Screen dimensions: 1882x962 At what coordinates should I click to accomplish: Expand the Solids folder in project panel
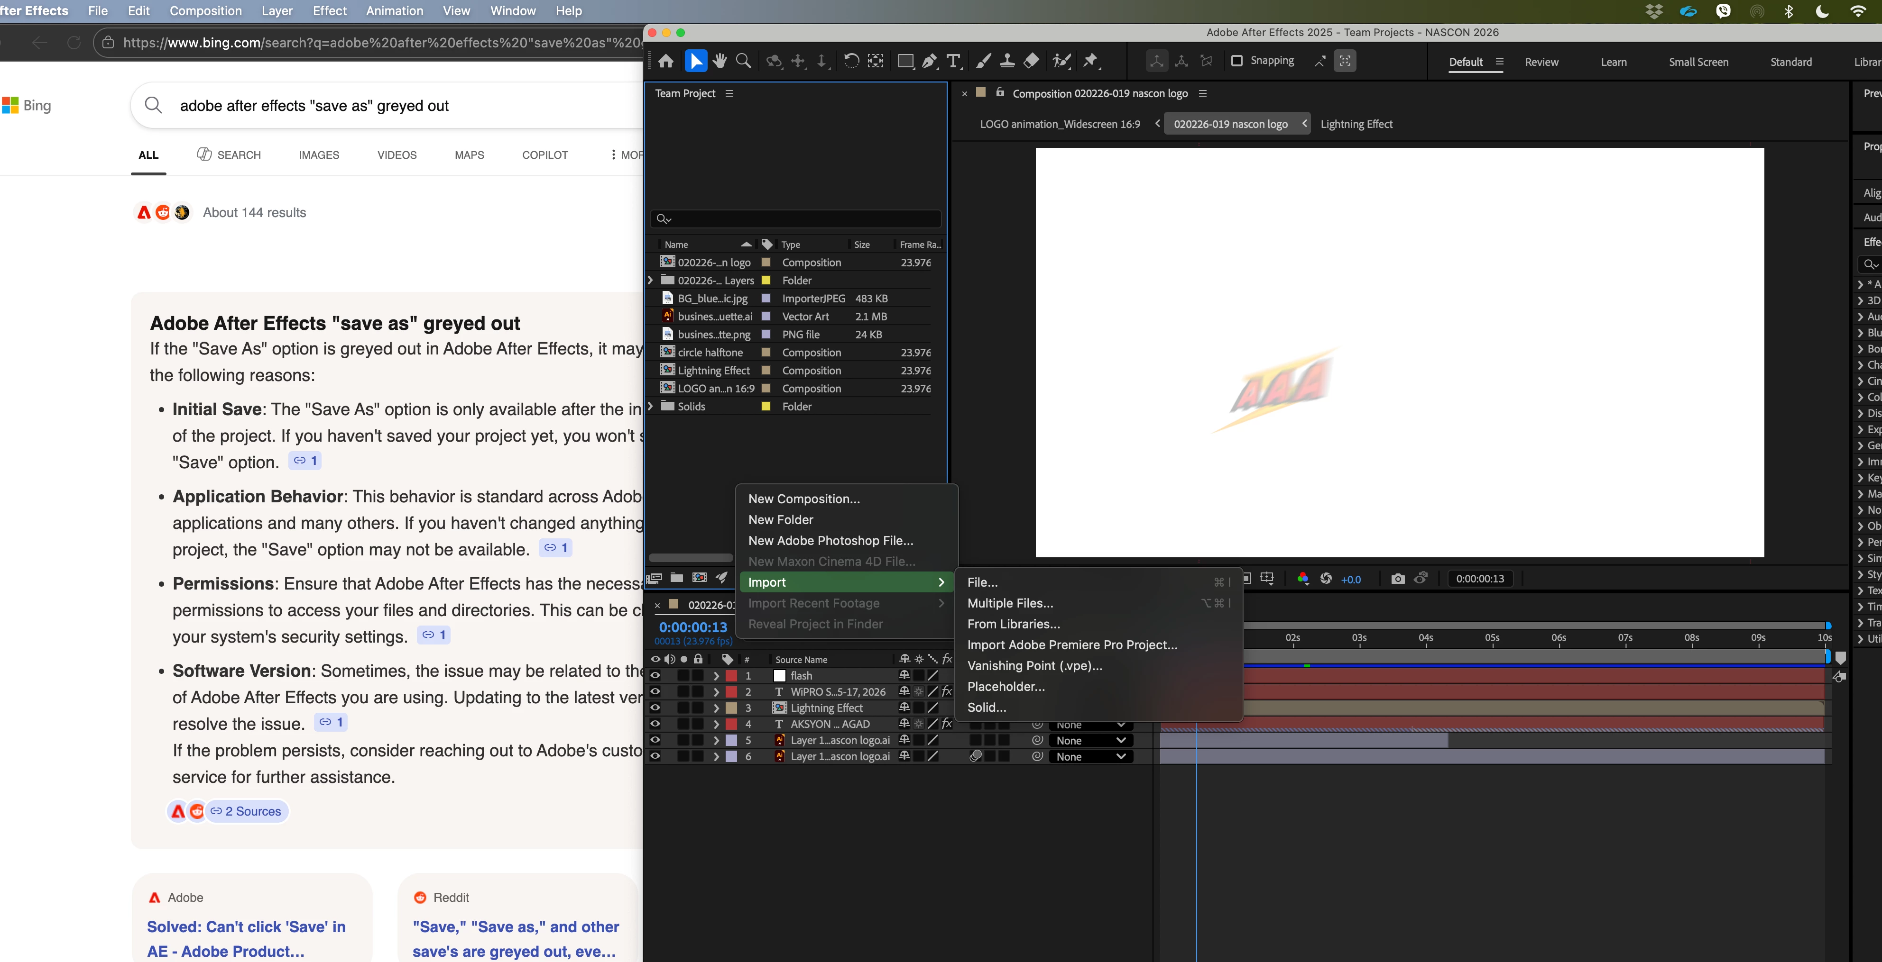point(650,406)
